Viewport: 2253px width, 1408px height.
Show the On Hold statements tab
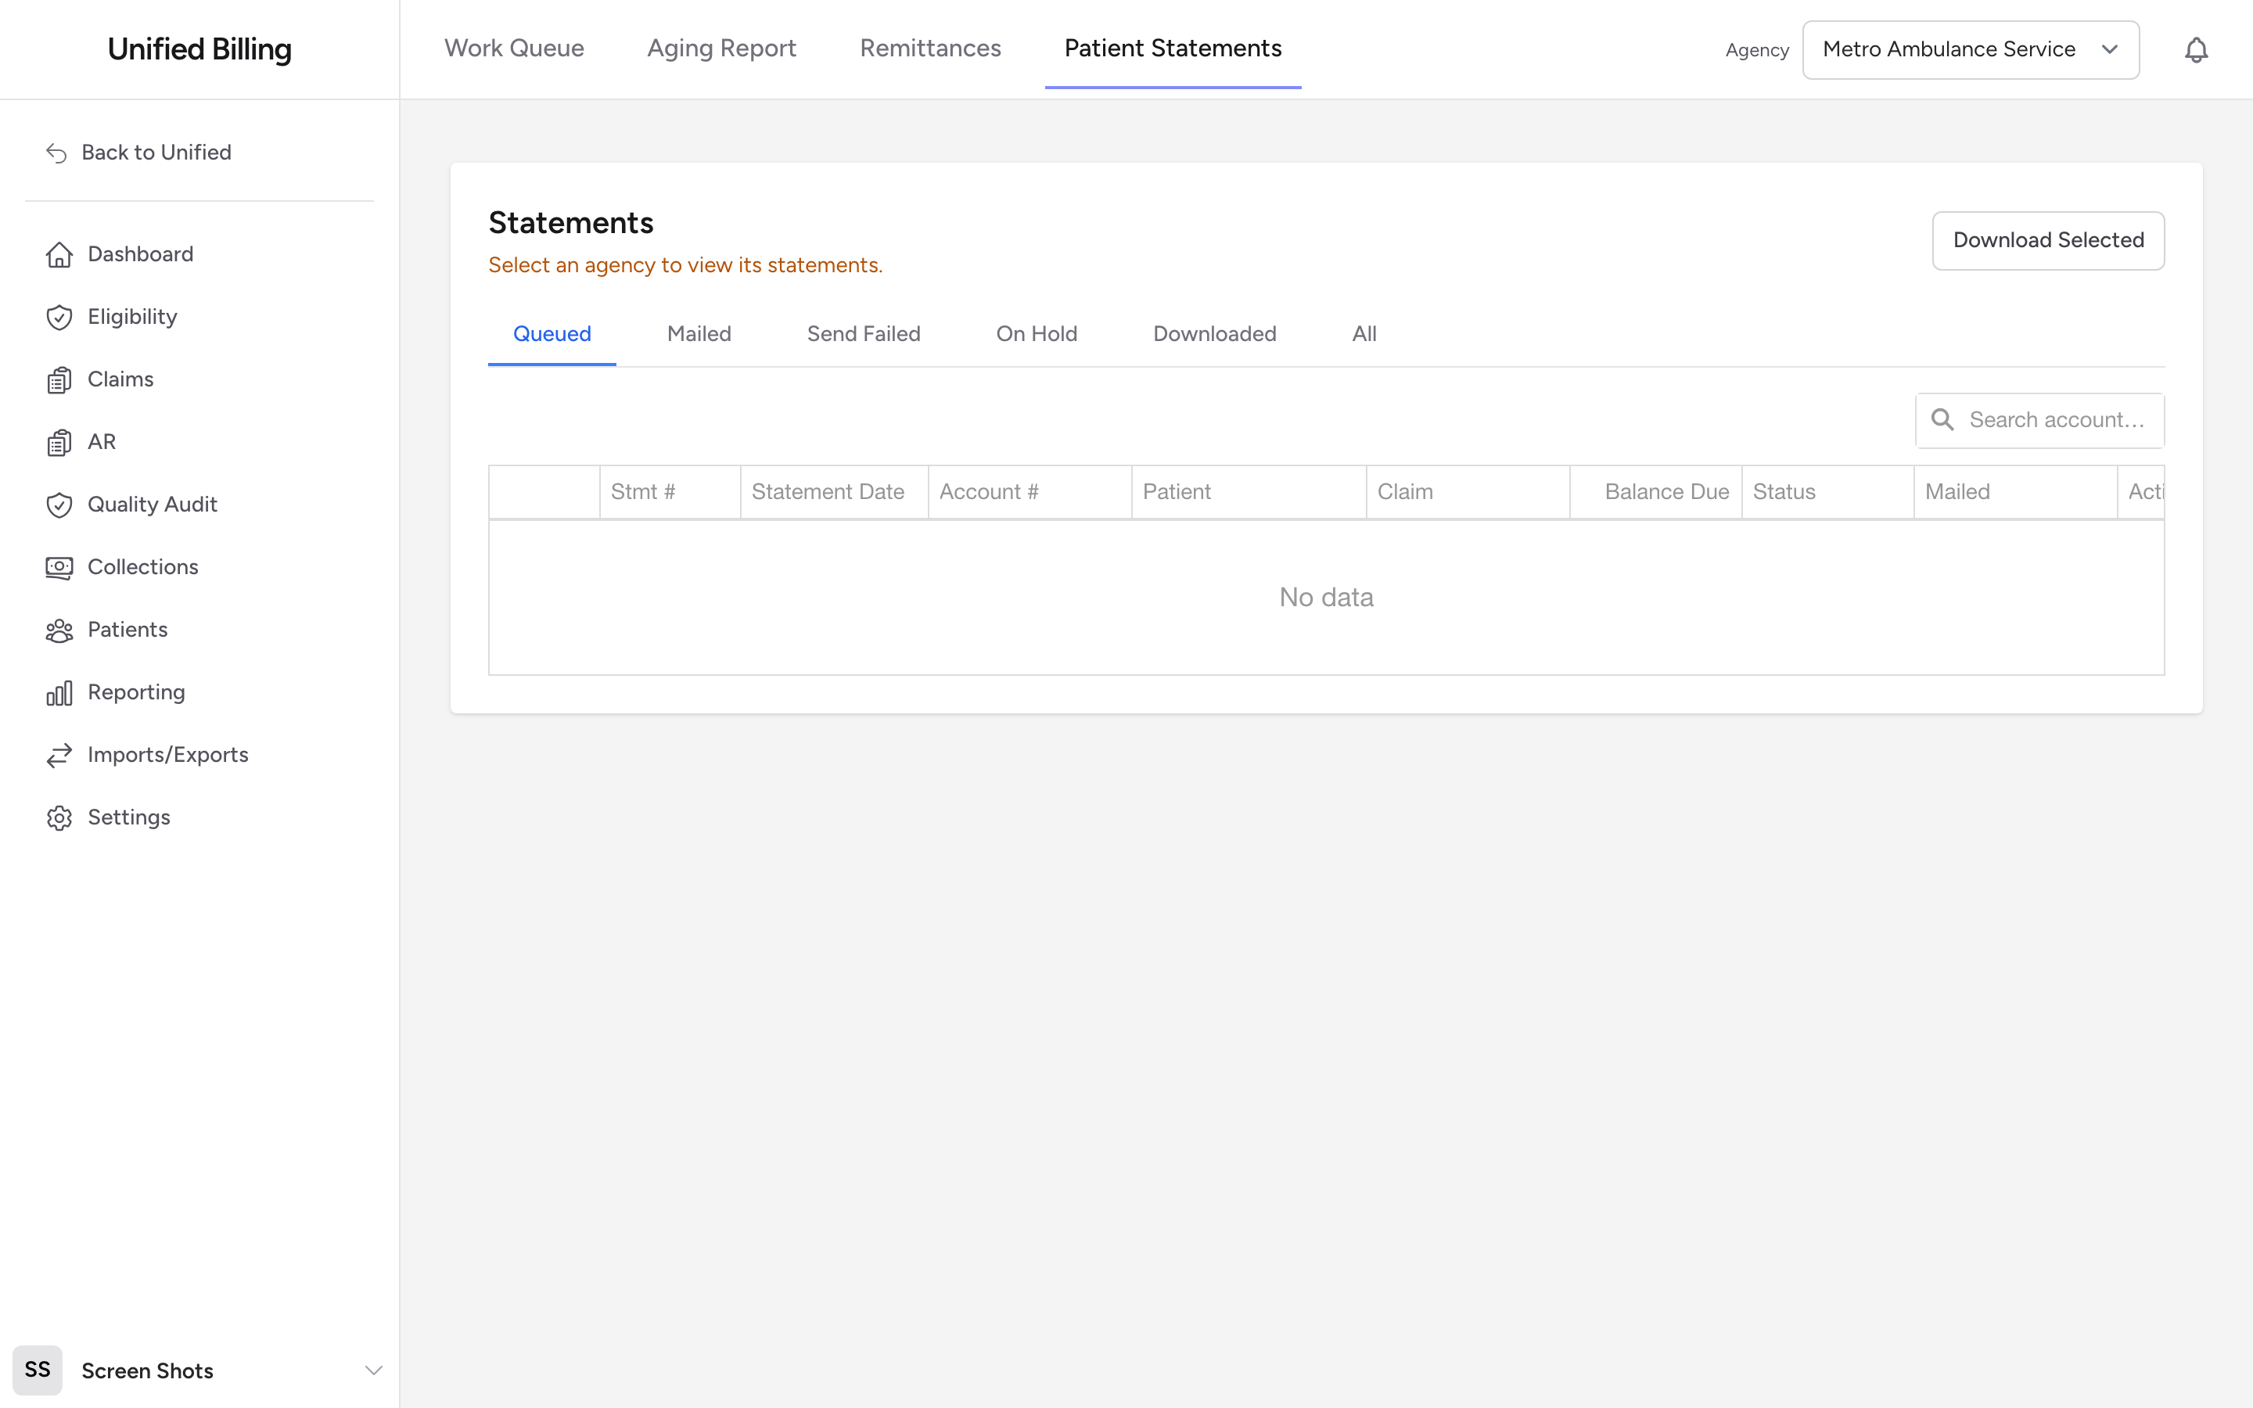(1037, 334)
